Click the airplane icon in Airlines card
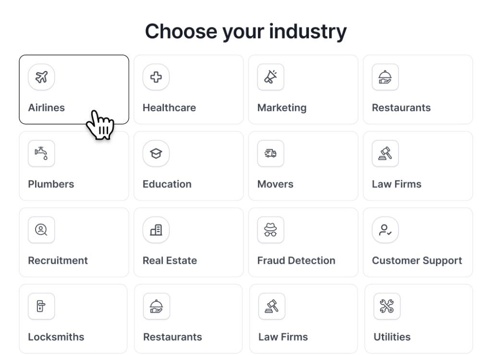Viewport: 492px width, 355px height. click(x=41, y=77)
